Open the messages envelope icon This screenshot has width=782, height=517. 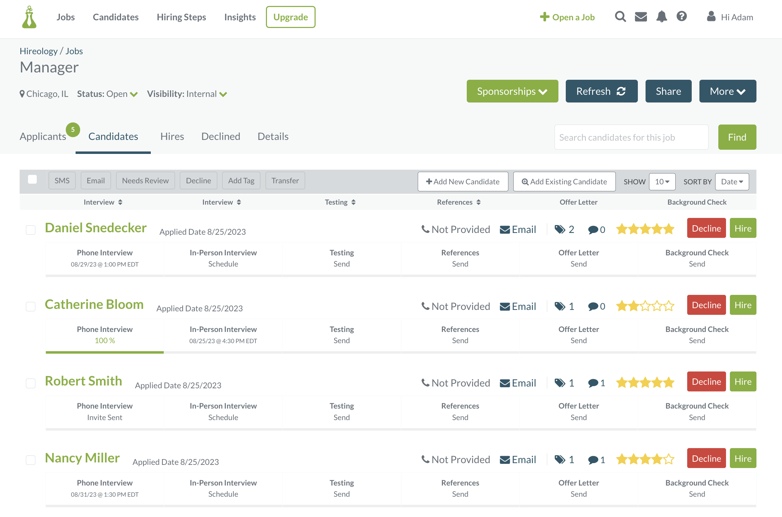[641, 16]
